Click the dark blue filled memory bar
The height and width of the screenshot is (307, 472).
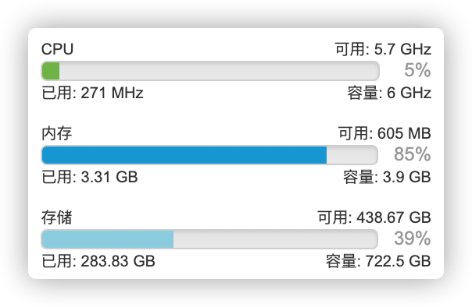[x=184, y=155]
